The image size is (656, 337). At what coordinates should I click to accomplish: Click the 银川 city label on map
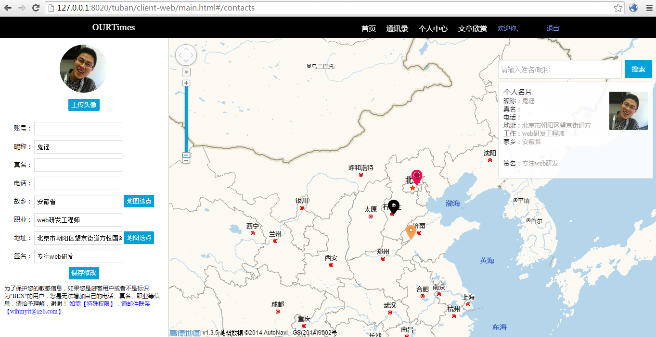point(302,200)
